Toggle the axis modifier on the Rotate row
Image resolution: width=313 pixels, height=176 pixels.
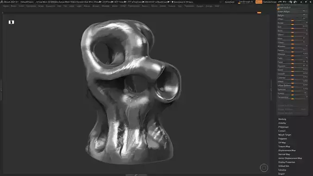click(x=307, y=23)
